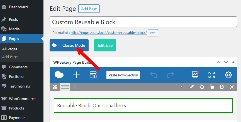Image resolution: width=241 pixels, height=122 pixels.
Task: Click the Add Element plus icon
Action: tap(76, 75)
